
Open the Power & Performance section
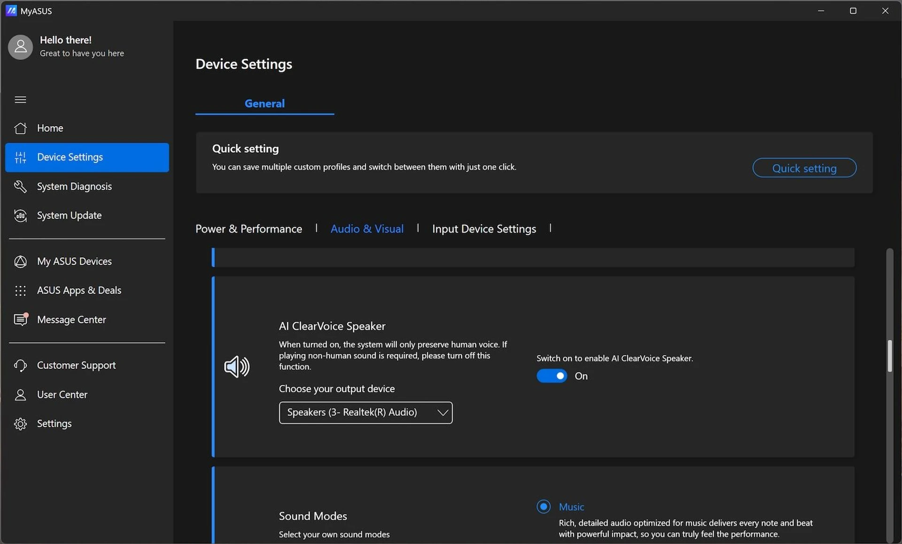(249, 229)
